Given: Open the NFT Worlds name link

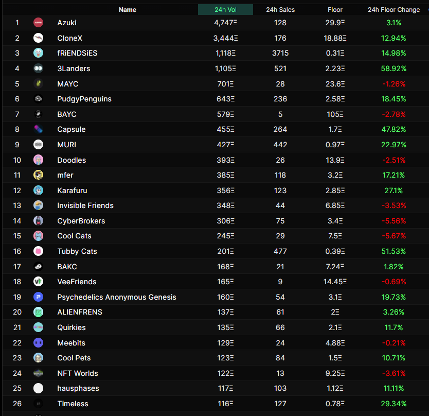Looking at the screenshot, I should click(x=78, y=373).
